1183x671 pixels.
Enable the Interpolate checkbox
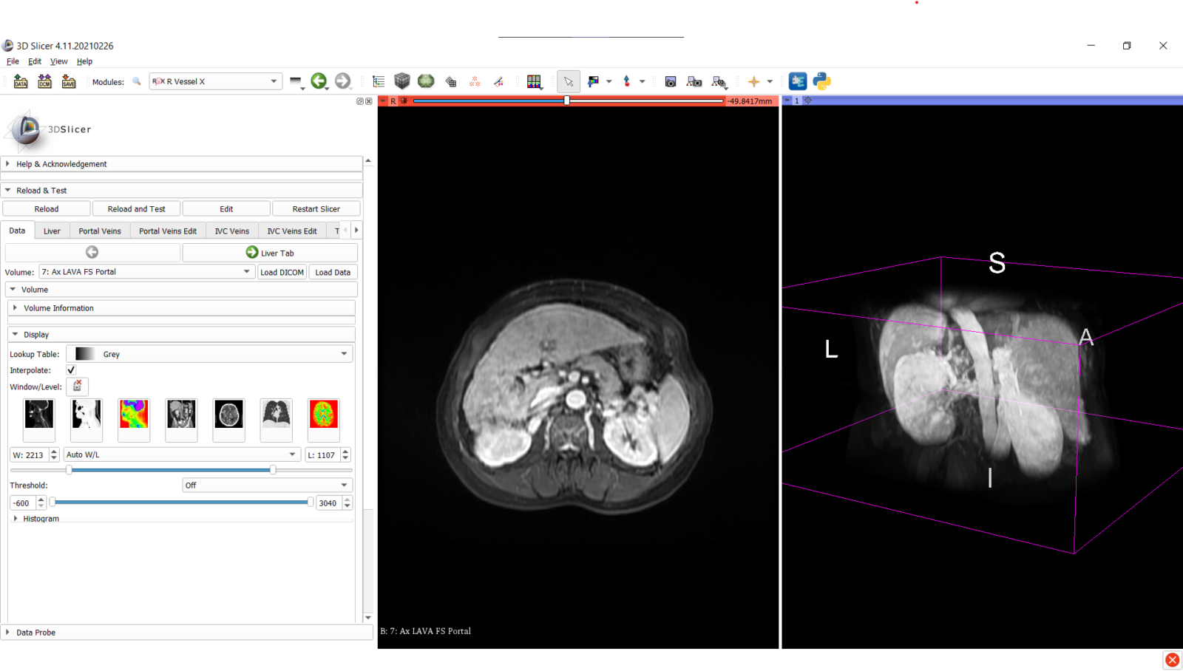[70, 369]
